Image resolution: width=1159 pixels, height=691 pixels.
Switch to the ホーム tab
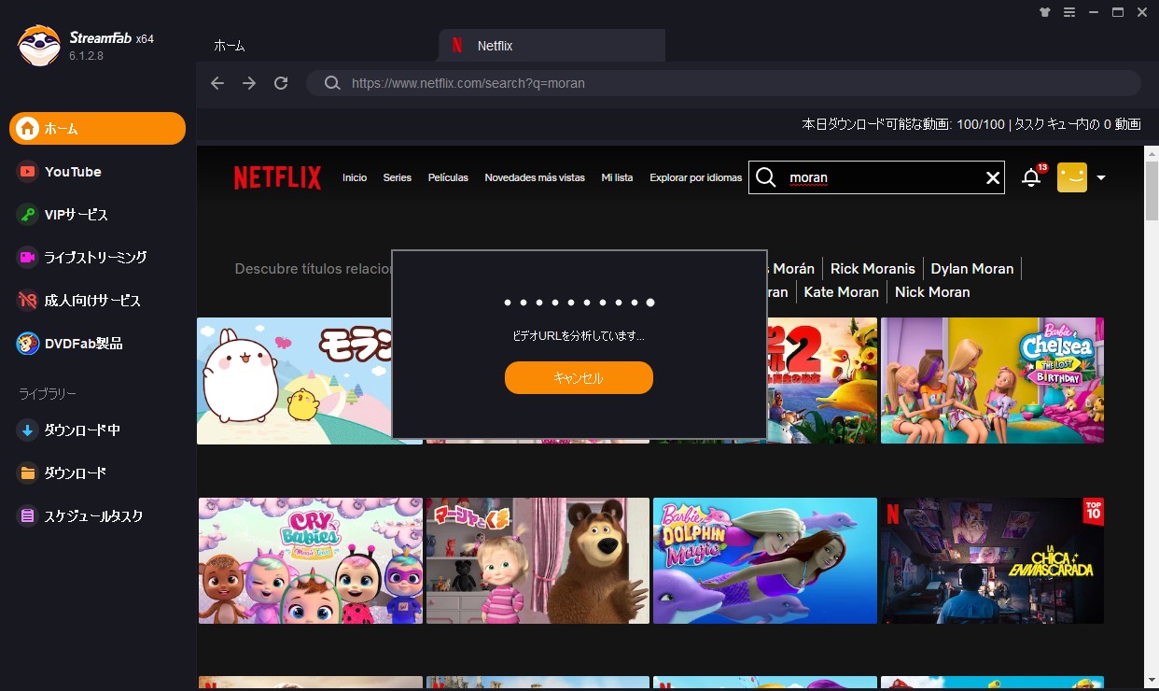[230, 46]
